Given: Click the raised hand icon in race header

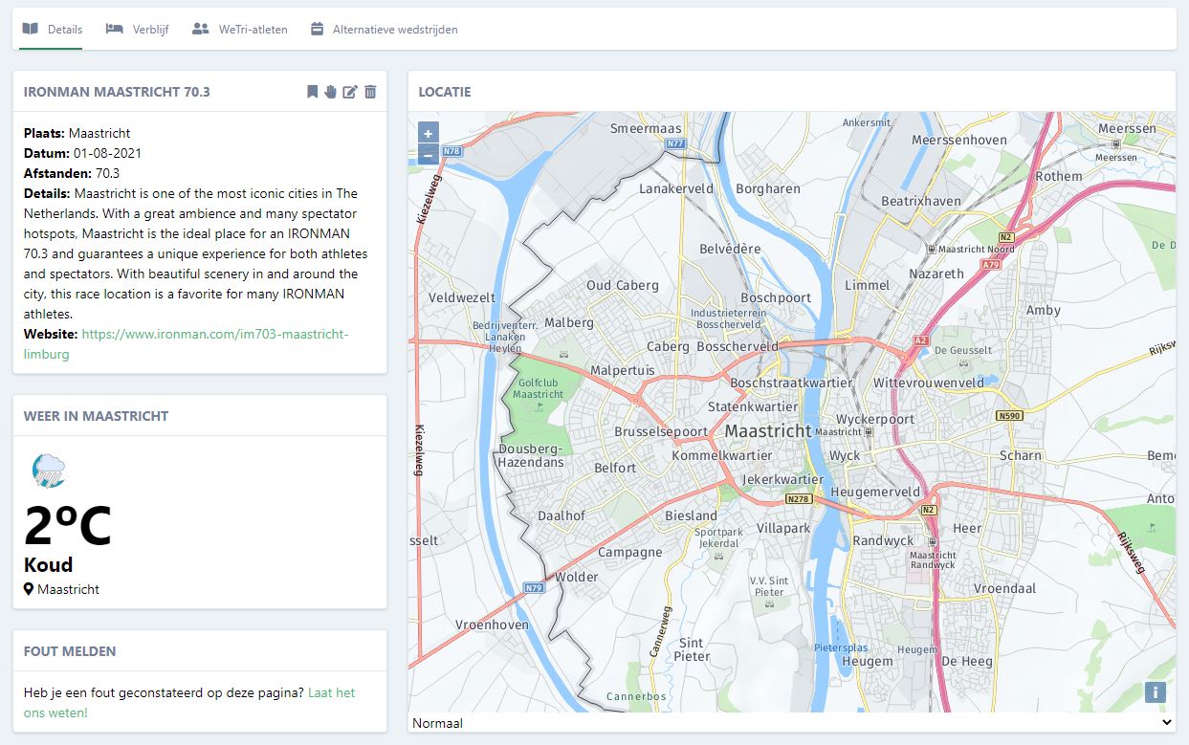Looking at the screenshot, I should pyautogui.click(x=330, y=92).
